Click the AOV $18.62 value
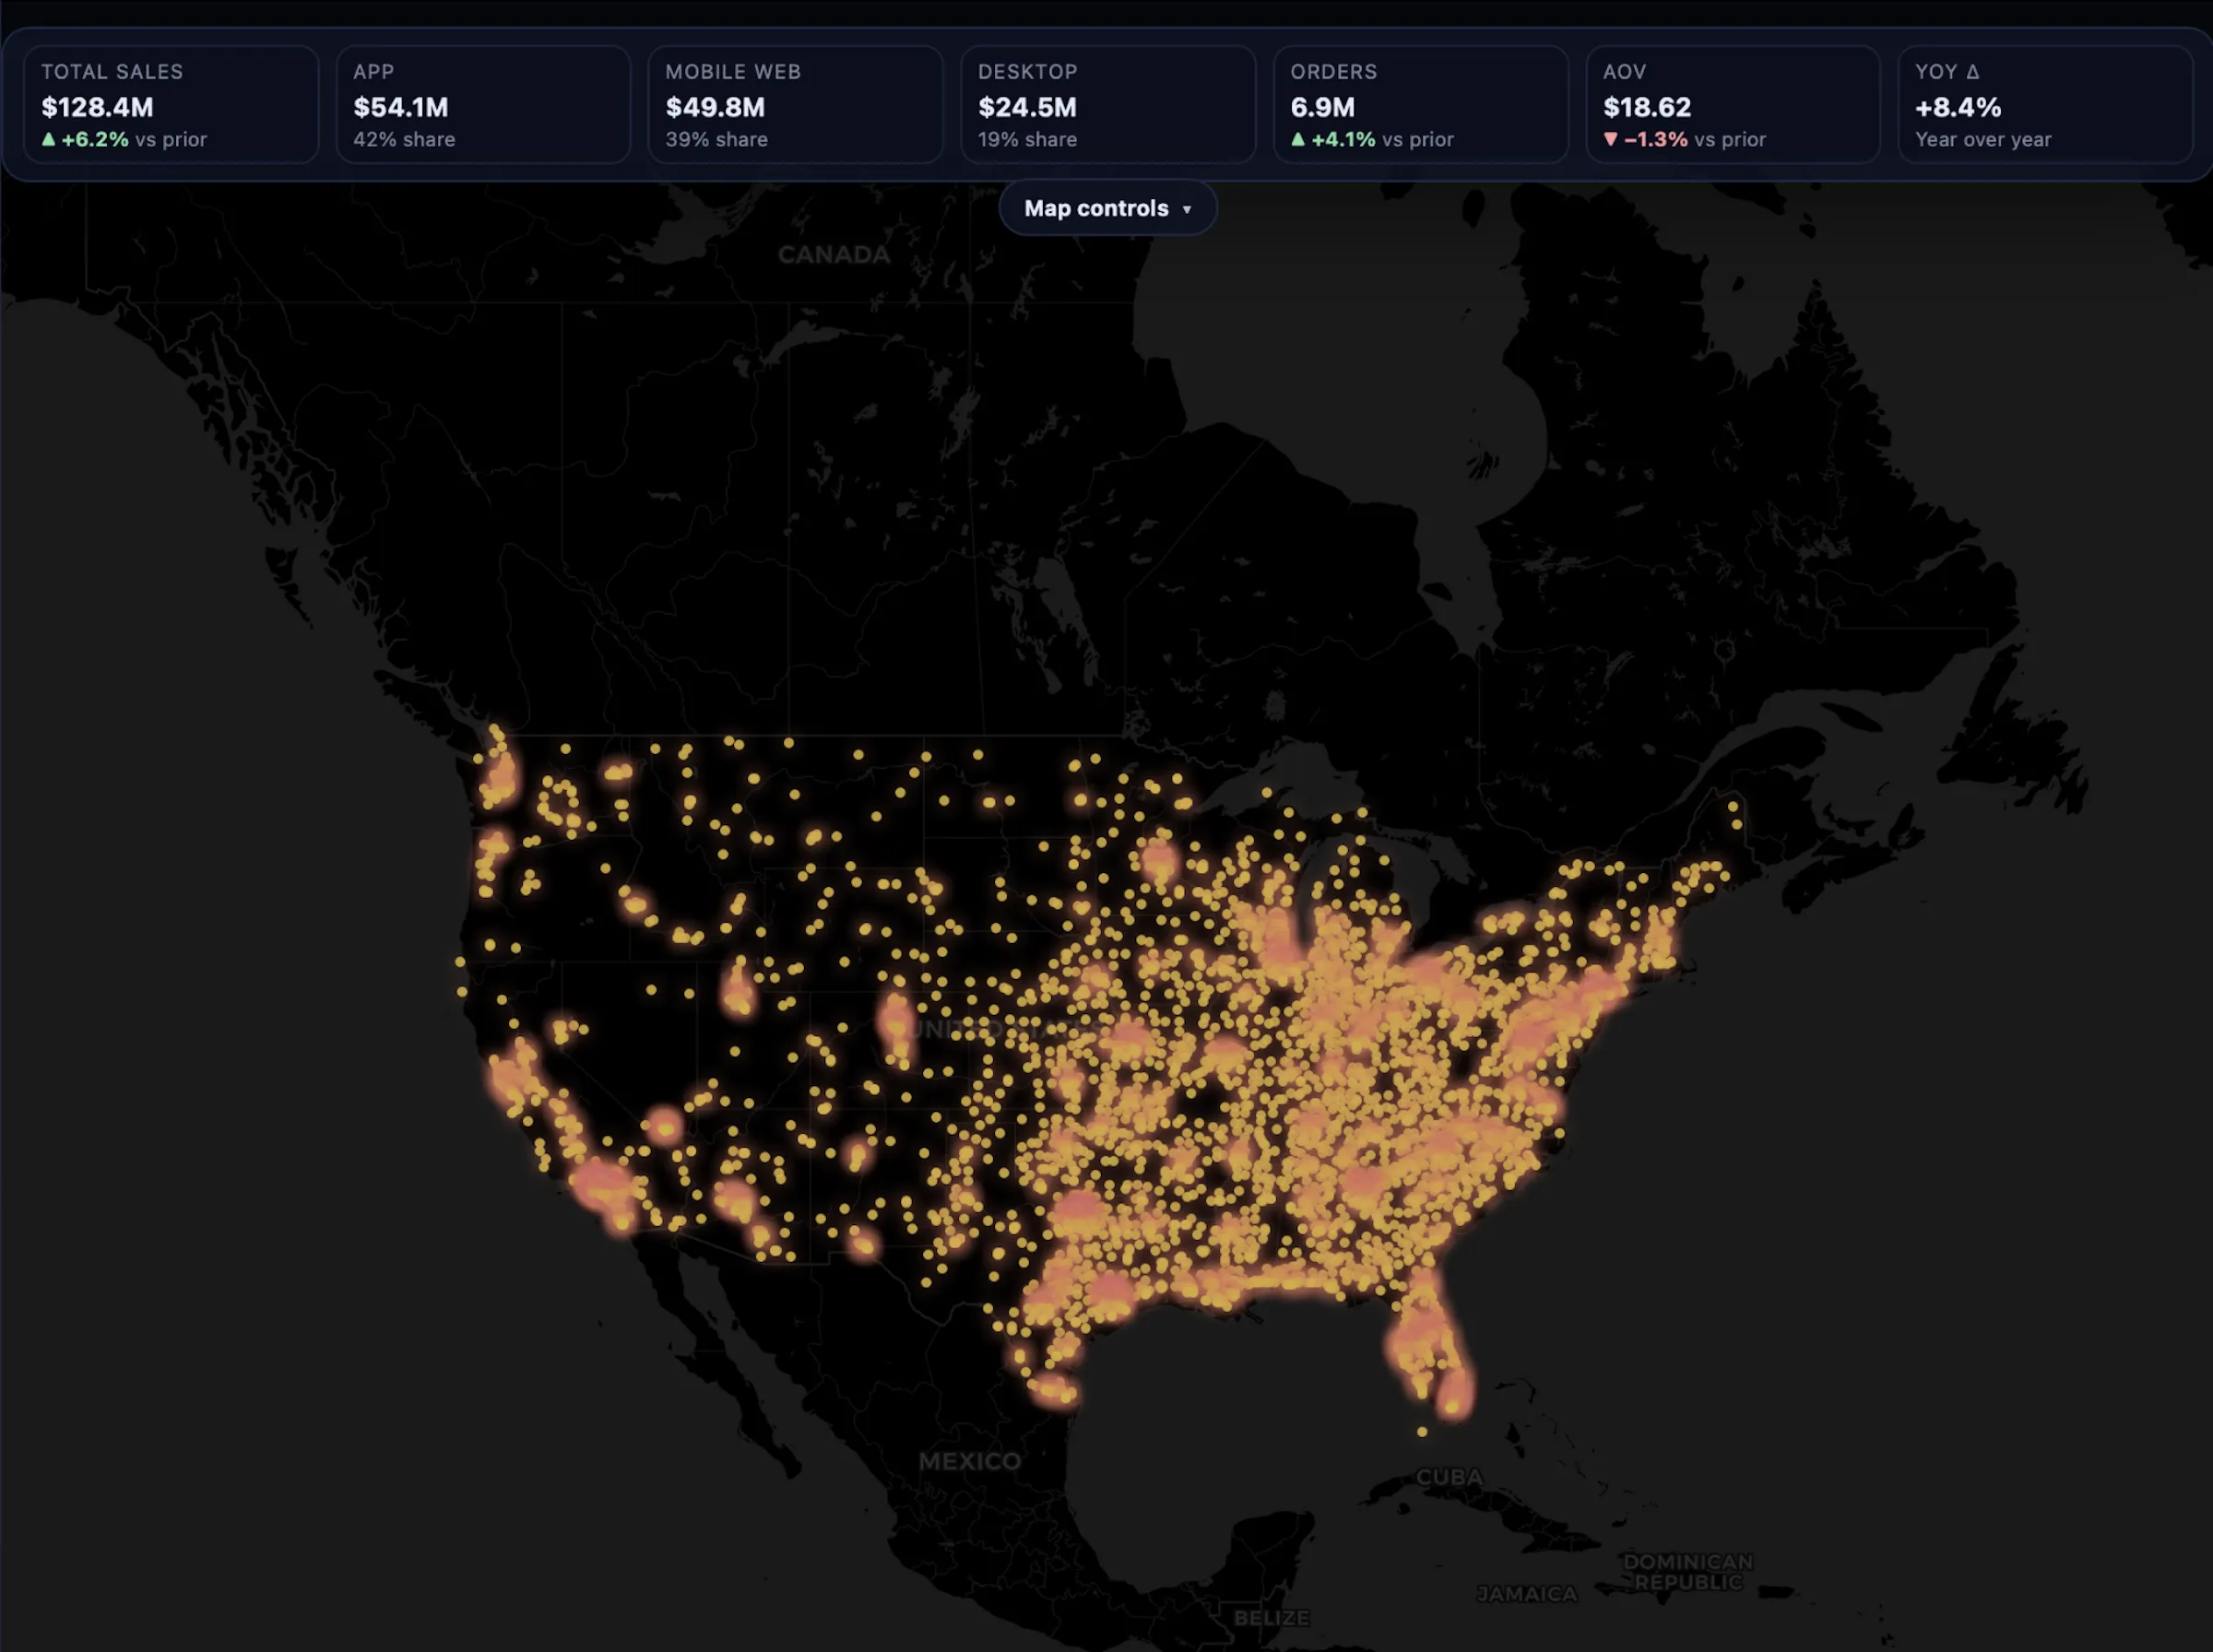This screenshot has width=2213, height=1652. pyautogui.click(x=1646, y=107)
